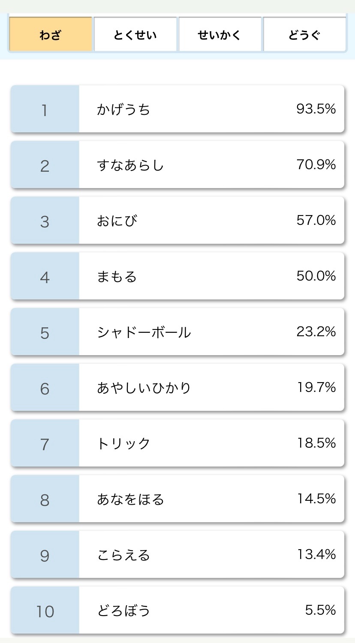Open the すなあらし entry

[x=177, y=164]
